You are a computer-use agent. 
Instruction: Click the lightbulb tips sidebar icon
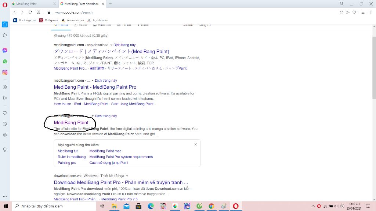point(5,150)
